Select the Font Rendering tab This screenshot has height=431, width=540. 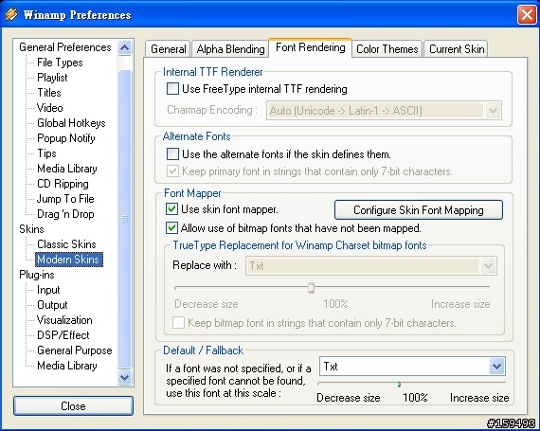pyautogui.click(x=311, y=47)
